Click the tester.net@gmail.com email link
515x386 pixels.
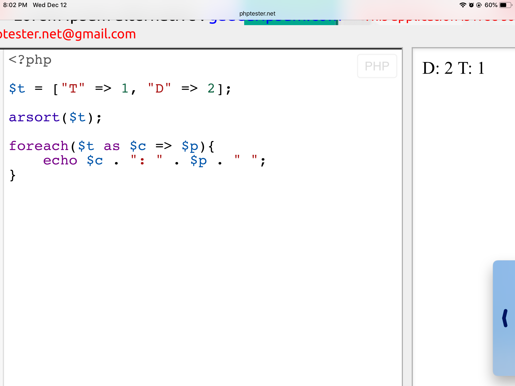click(68, 34)
